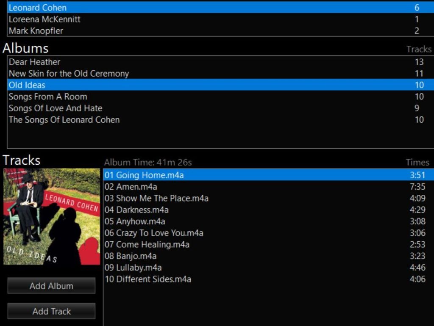434x326 pixels.
Task: Select artist Leonard Cohen in list
Action: point(38,8)
